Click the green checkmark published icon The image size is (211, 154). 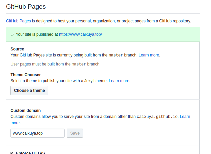point(12,35)
